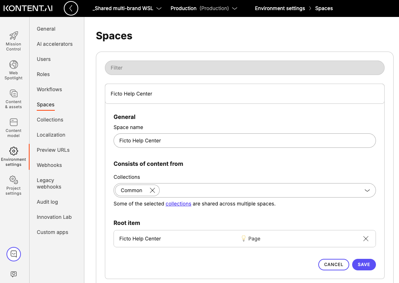
Task: Click the feedback heart icon at bottom
Action: [x=14, y=274]
